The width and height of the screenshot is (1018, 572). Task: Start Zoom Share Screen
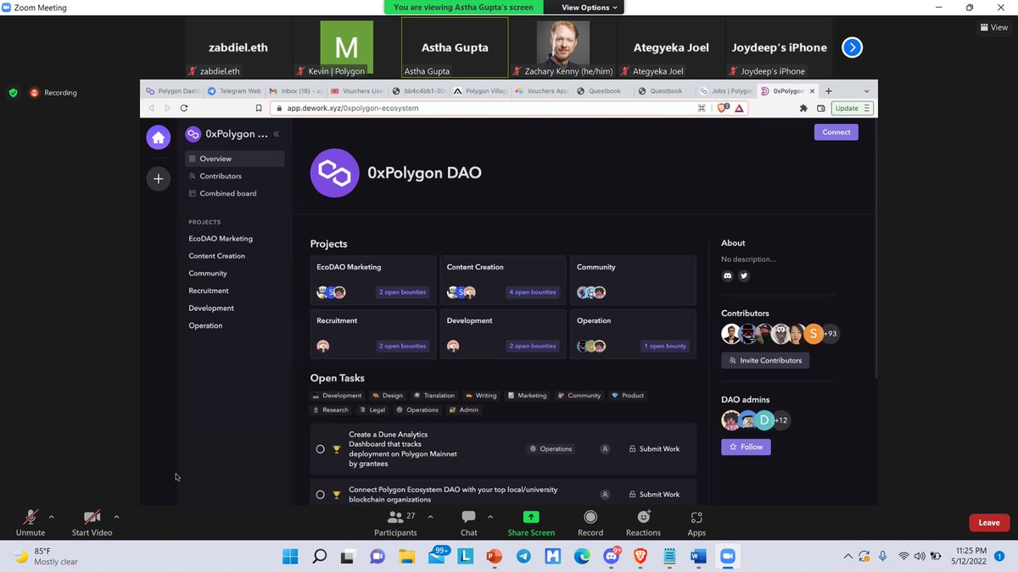coord(531,524)
